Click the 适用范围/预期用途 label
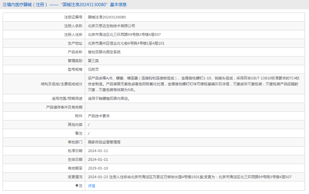The height and width of the screenshot is (194, 309). tap(67, 98)
